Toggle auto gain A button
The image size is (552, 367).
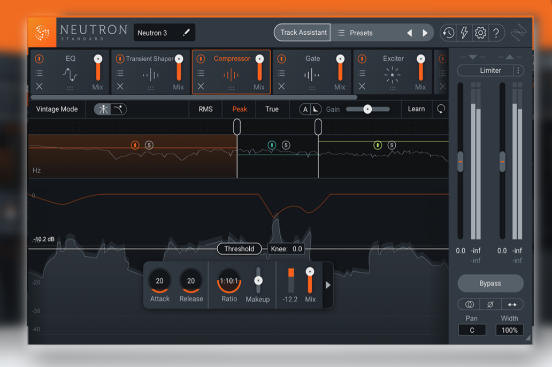click(x=305, y=109)
